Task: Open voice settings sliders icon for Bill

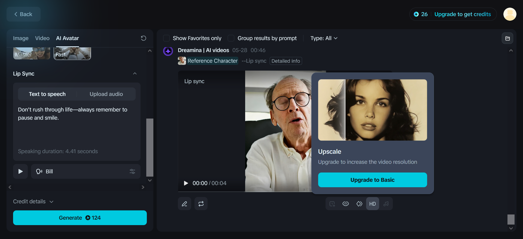Action: [x=132, y=171]
